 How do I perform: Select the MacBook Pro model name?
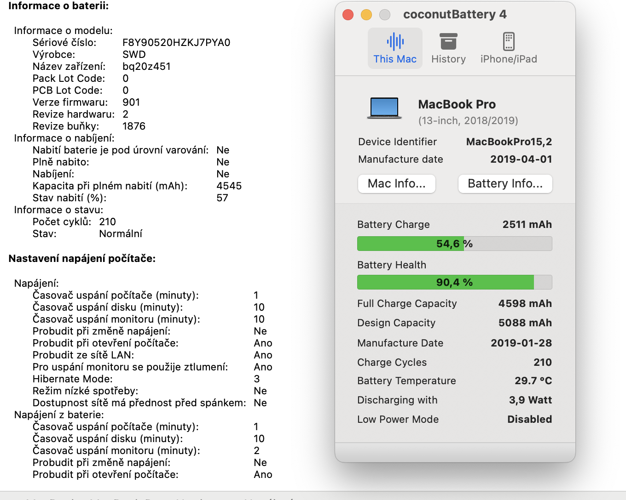(457, 104)
